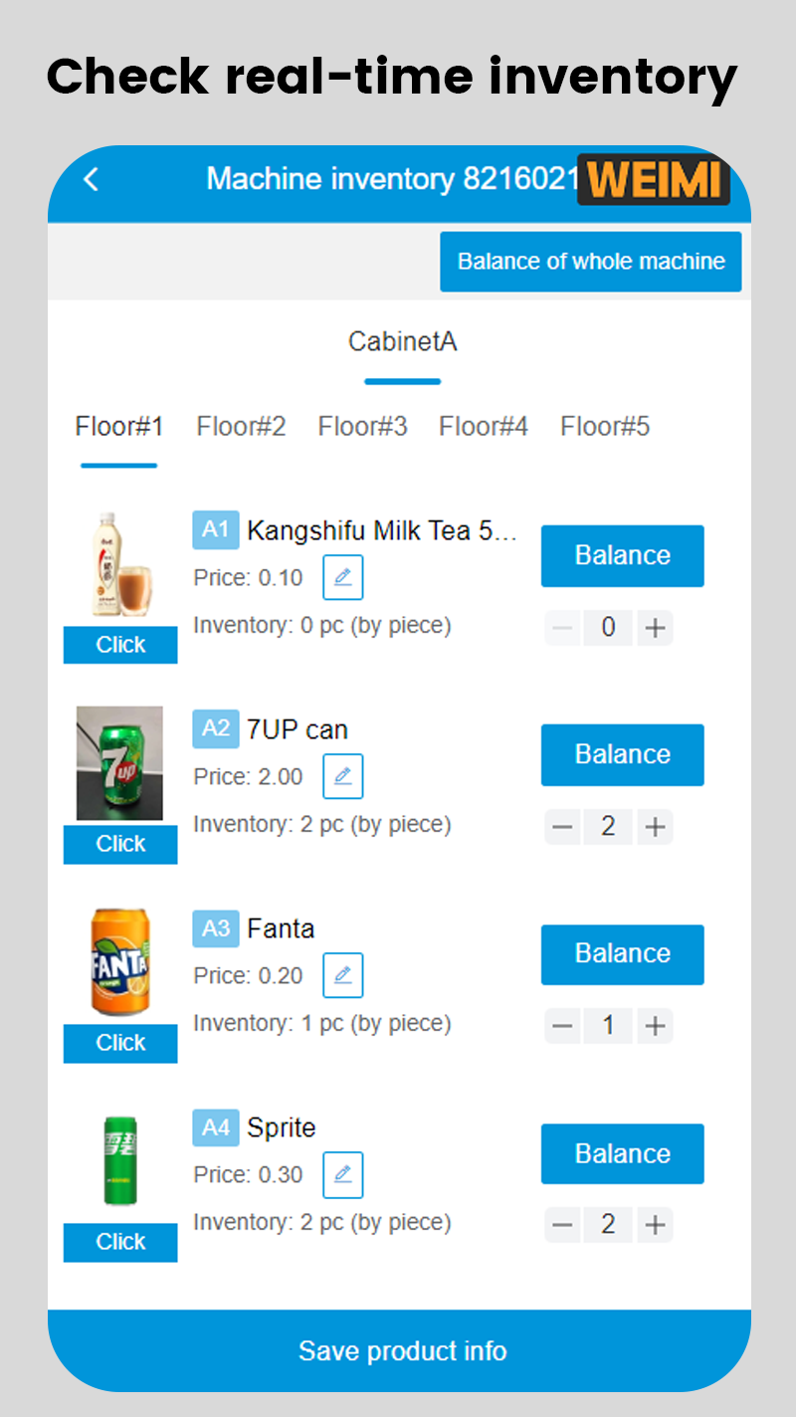The image size is (796, 1417).
Task: Select Floor#5 tab
Action: point(605,427)
